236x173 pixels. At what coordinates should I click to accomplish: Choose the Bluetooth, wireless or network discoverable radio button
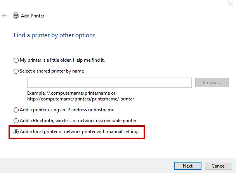(16, 121)
